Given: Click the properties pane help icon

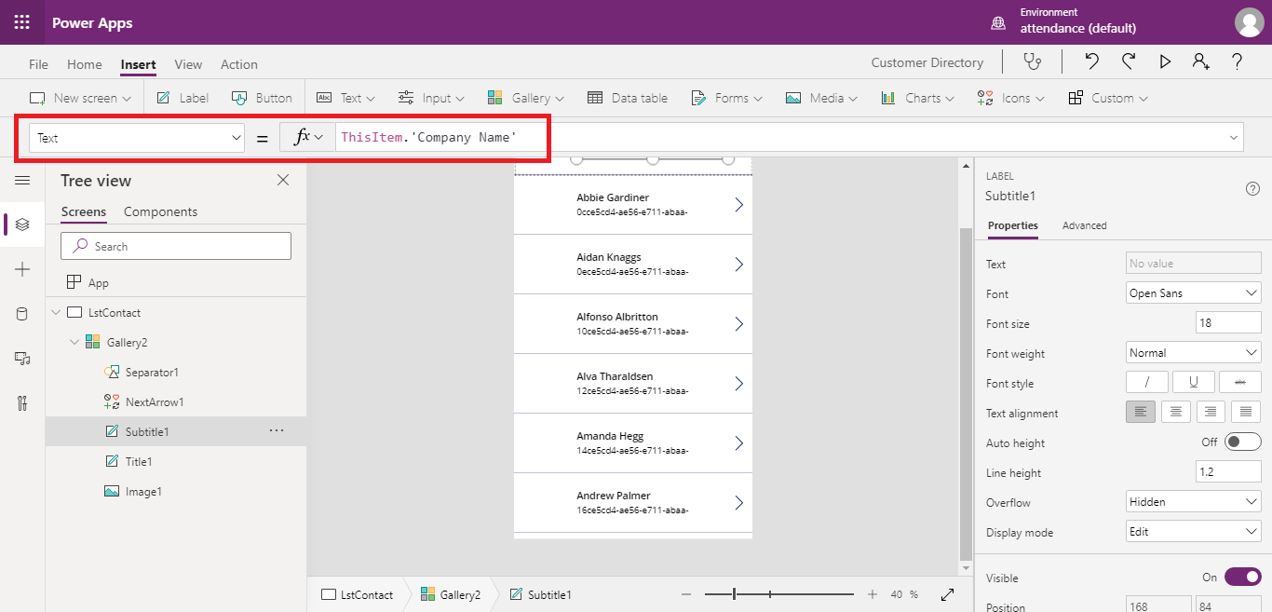Looking at the screenshot, I should pyautogui.click(x=1252, y=188).
